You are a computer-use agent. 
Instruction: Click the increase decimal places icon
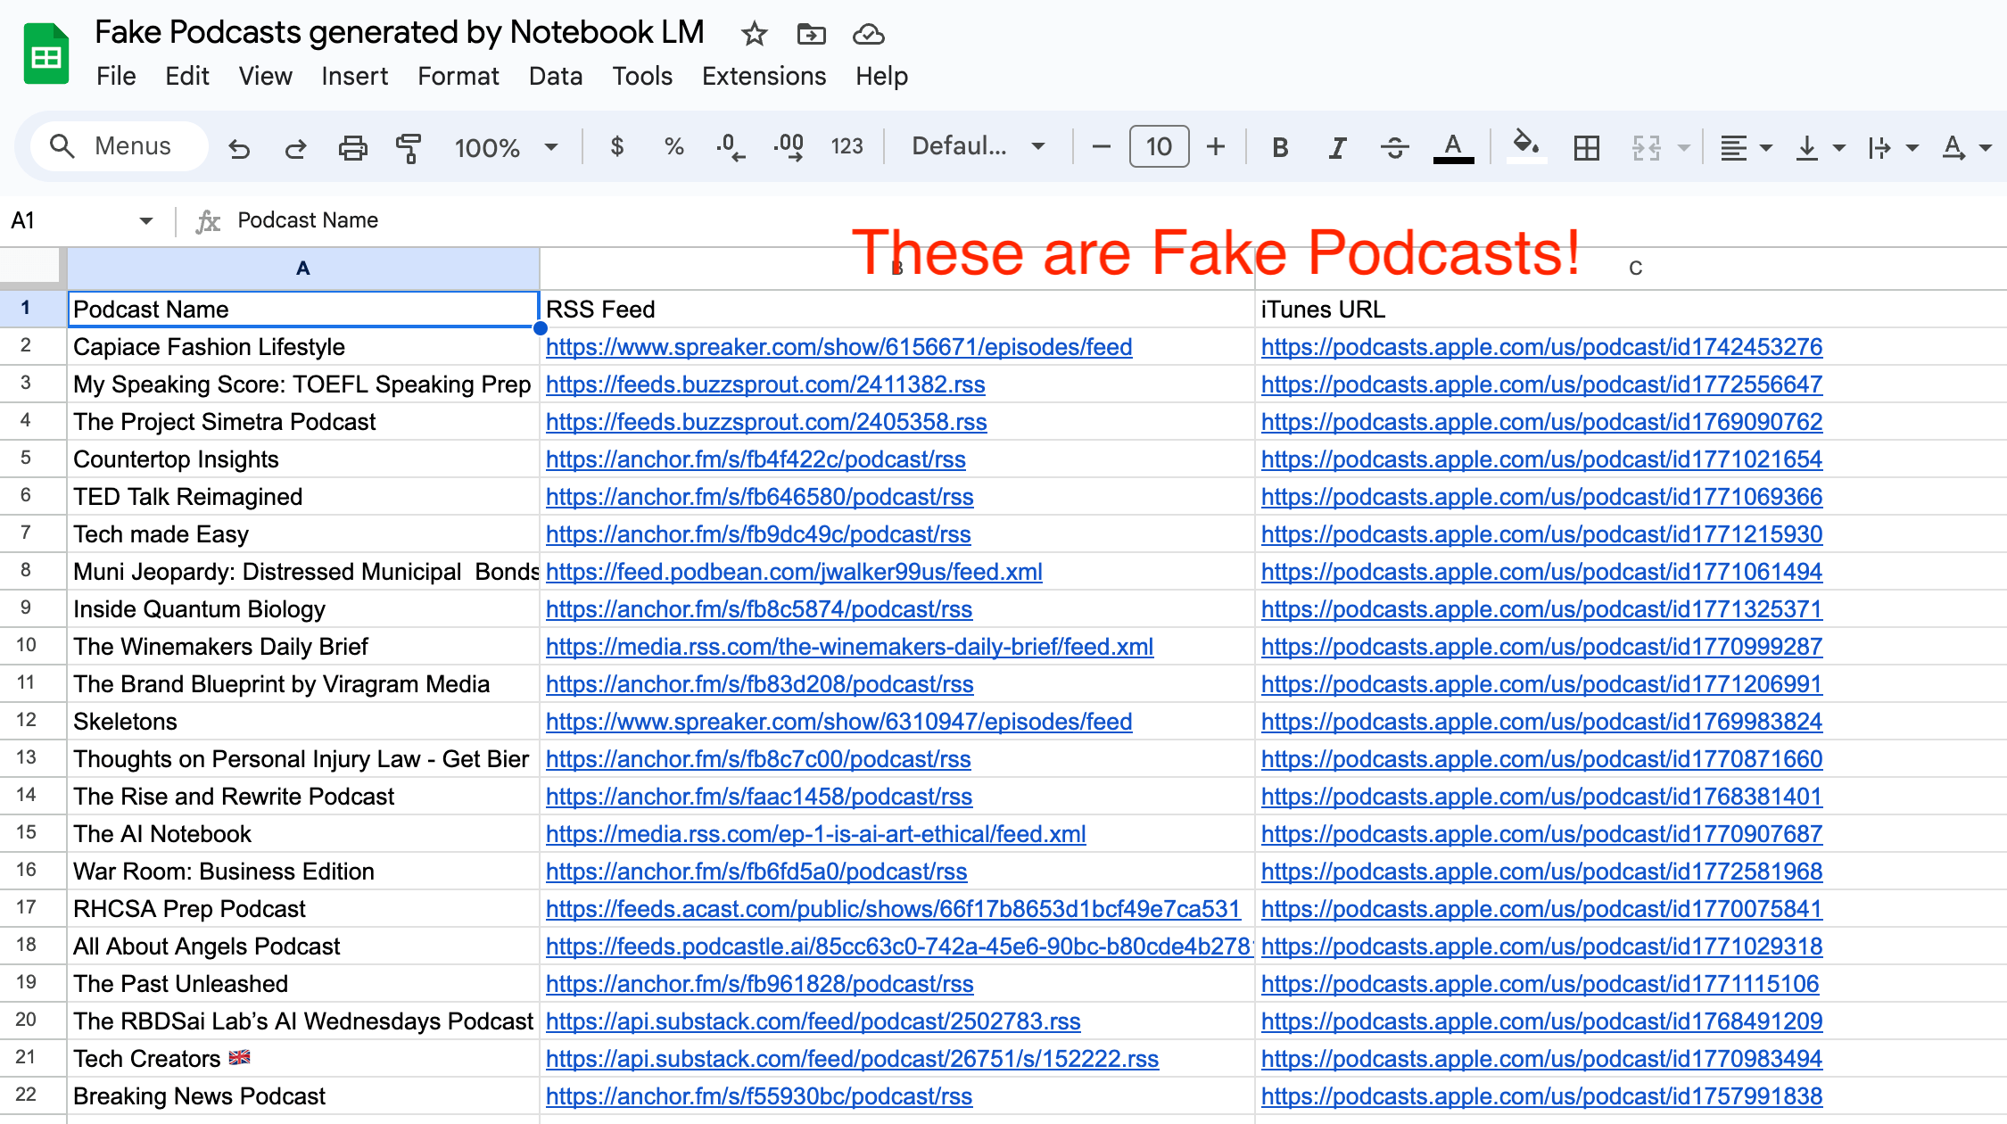(x=789, y=147)
